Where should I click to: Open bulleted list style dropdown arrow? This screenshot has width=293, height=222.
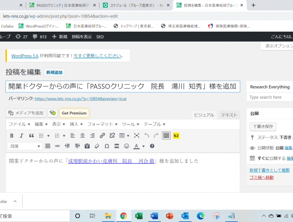pyautogui.click(x=48, y=136)
